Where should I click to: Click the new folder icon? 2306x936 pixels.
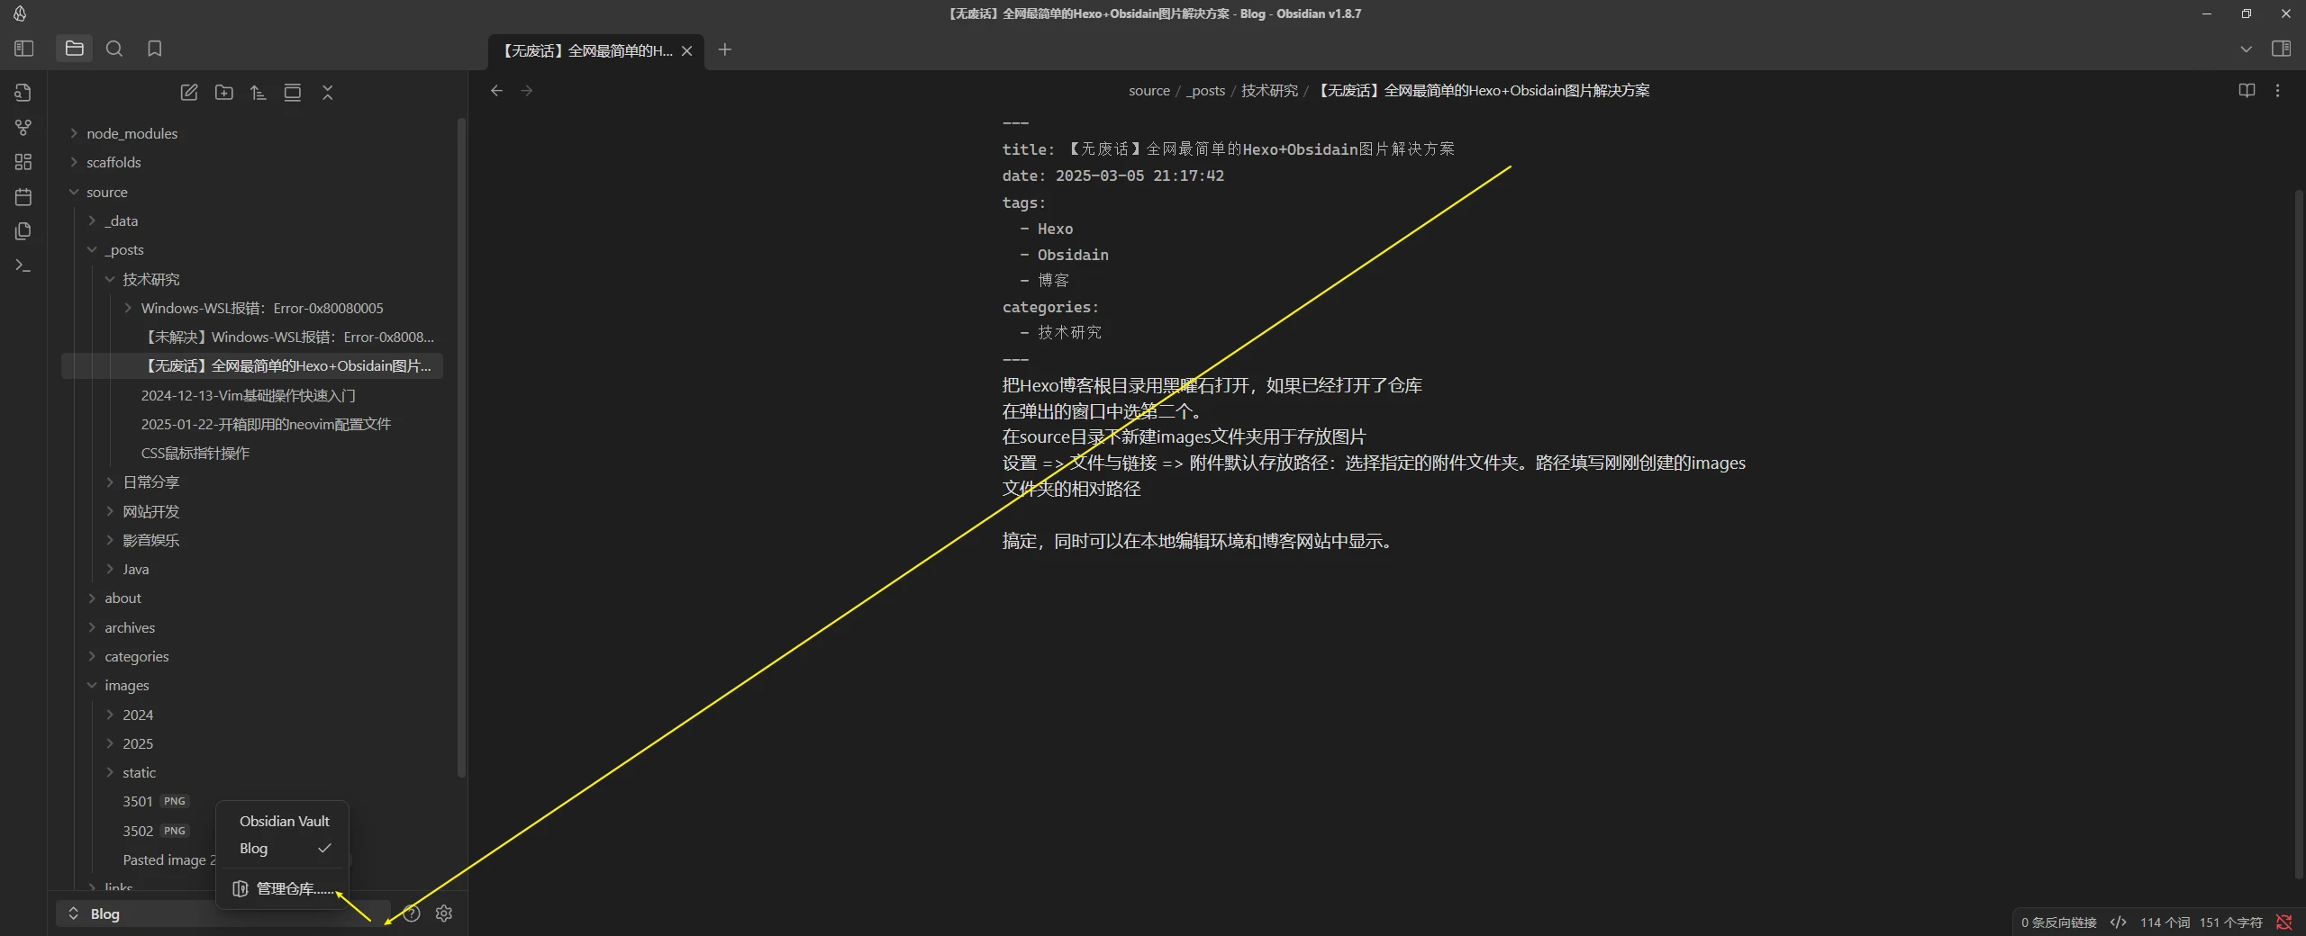[223, 93]
